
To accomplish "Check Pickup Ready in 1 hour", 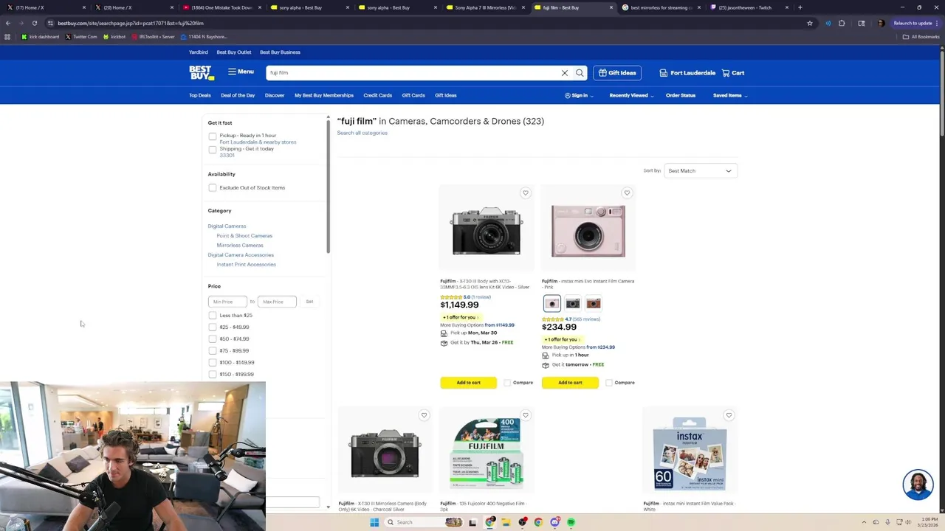I will tap(213, 136).
